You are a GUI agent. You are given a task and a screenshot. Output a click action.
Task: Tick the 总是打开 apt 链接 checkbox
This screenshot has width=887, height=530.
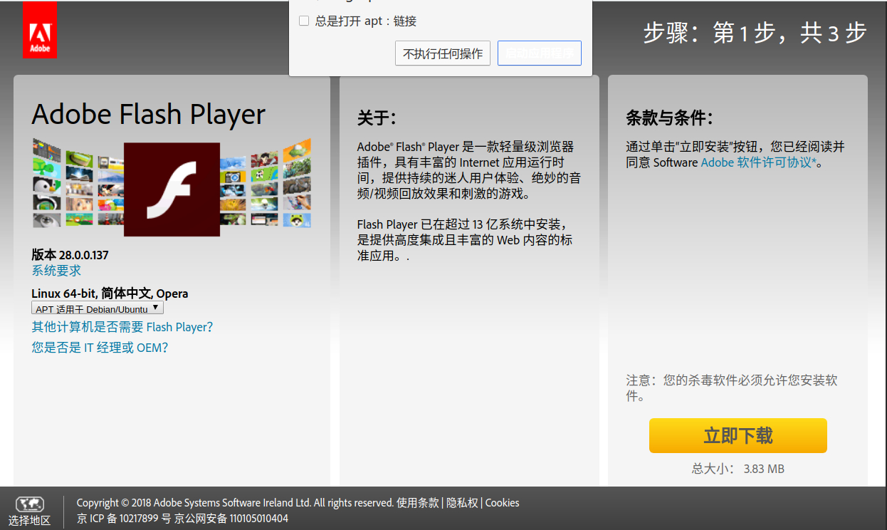click(x=304, y=21)
